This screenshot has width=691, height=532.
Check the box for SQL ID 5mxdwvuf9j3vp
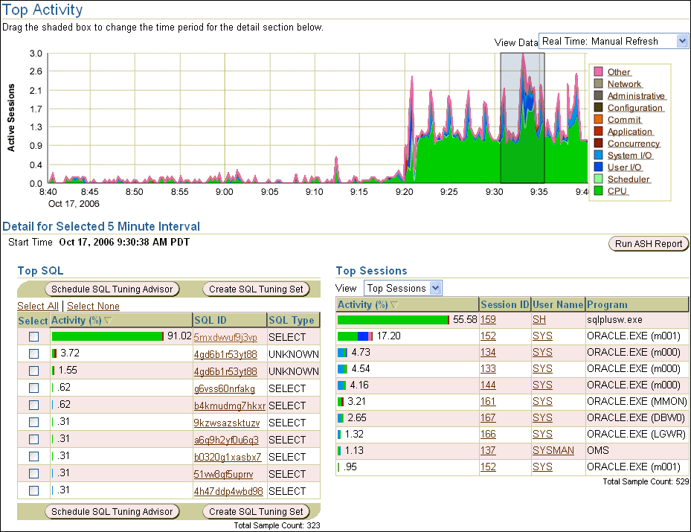tap(33, 337)
